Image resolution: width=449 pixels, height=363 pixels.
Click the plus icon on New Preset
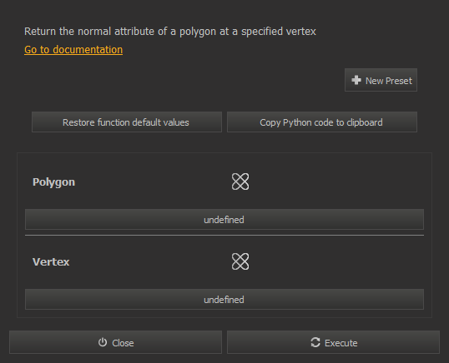tap(356, 80)
